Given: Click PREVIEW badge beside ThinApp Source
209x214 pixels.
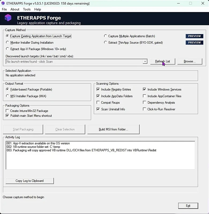Looking at the screenshot, I should pyautogui.click(x=194, y=42).
